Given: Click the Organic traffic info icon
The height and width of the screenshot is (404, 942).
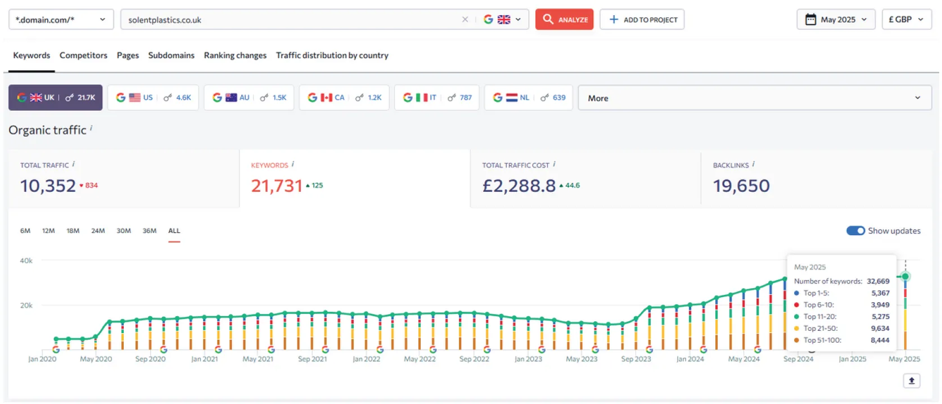Looking at the screenshot, I should [91, 128].
